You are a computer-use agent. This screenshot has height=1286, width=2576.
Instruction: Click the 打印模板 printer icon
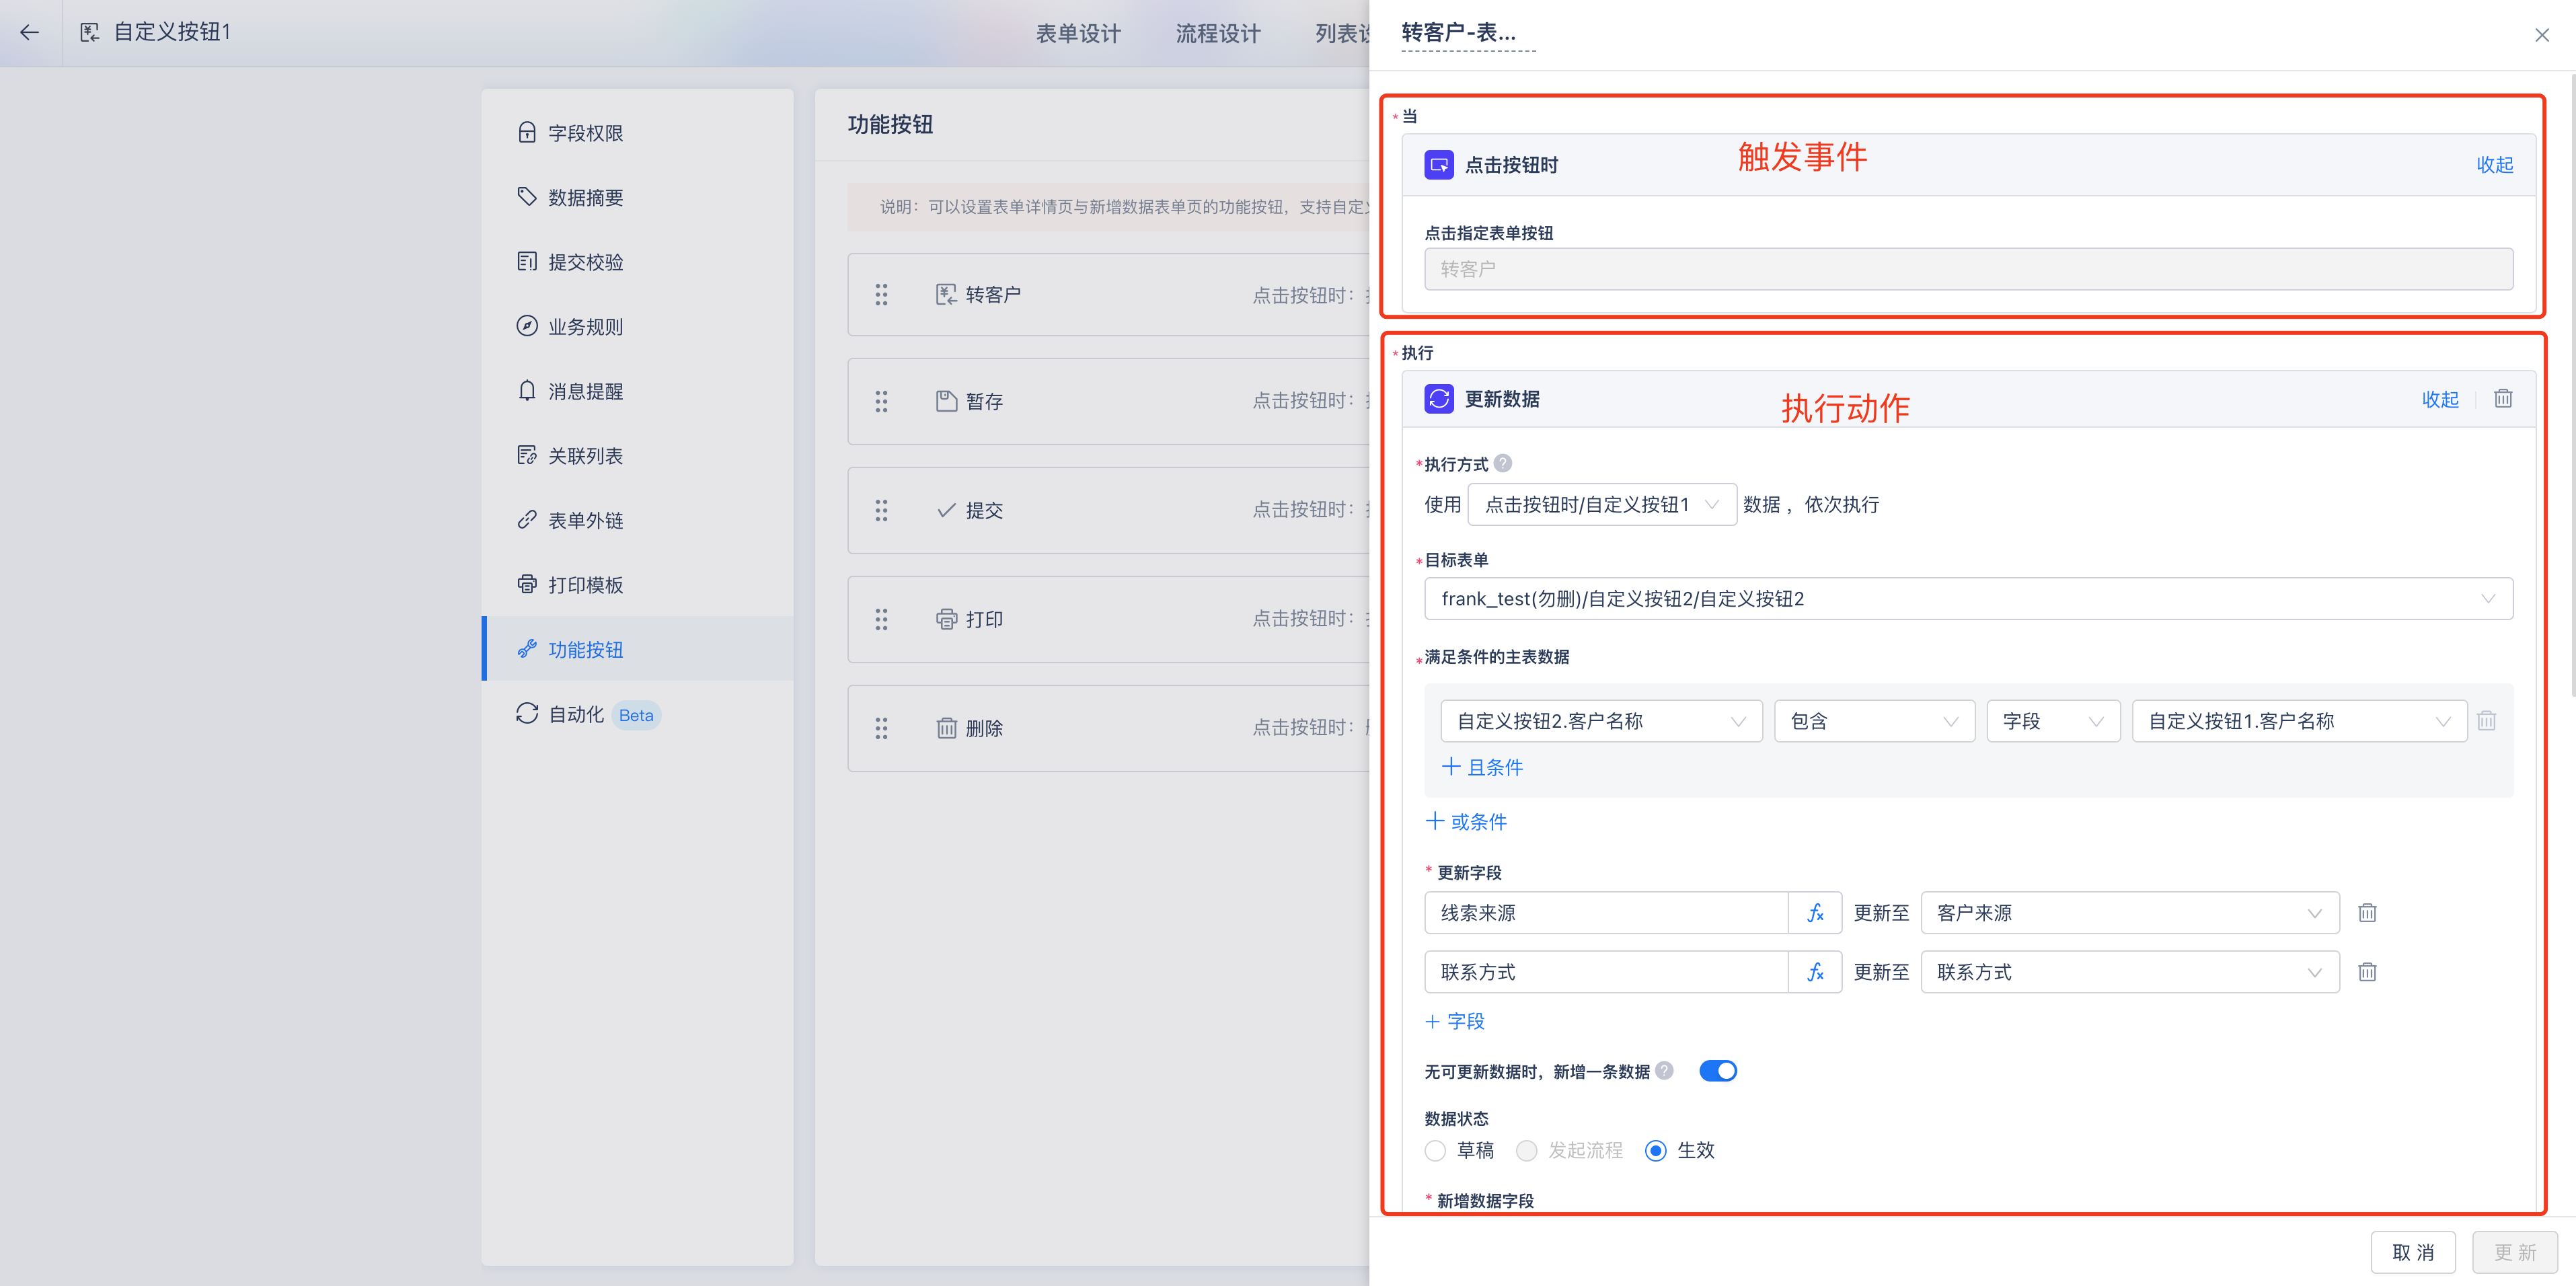click(527, 584)
